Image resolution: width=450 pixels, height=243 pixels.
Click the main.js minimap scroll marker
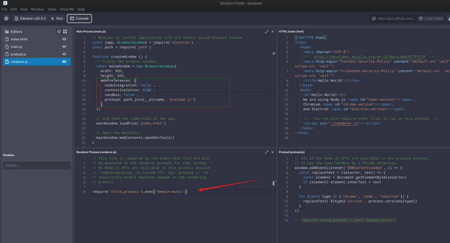point(274,54)
